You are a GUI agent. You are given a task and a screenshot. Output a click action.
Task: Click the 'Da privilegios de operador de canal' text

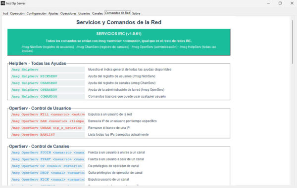(x=113, y=166)
